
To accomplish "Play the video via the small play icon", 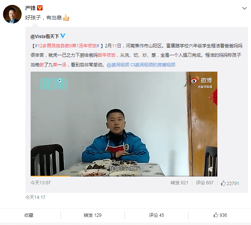I will [59, 80].
